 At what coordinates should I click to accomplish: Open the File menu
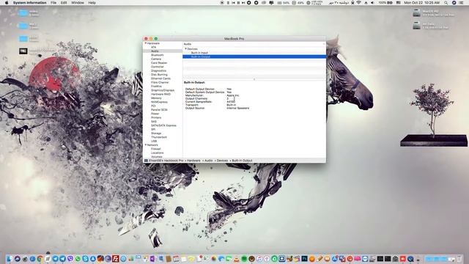pyautogui.click(x=53, y=3)
